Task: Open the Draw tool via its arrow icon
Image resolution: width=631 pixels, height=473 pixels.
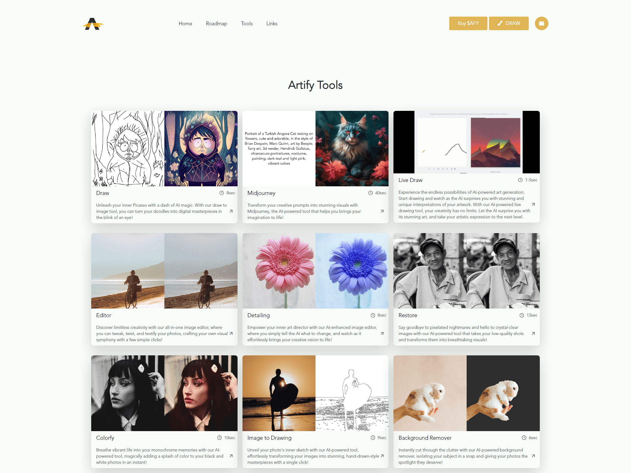Action: 231,211
